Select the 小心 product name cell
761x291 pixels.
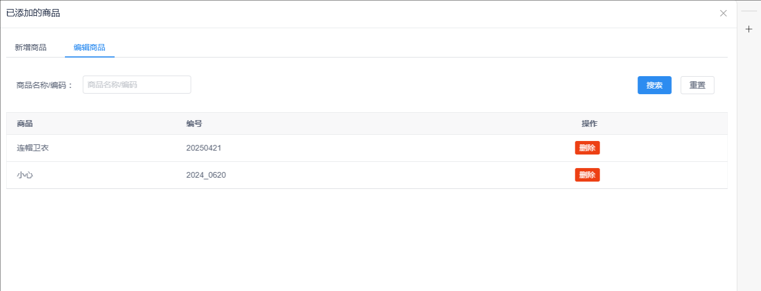(x=25, y=175)
